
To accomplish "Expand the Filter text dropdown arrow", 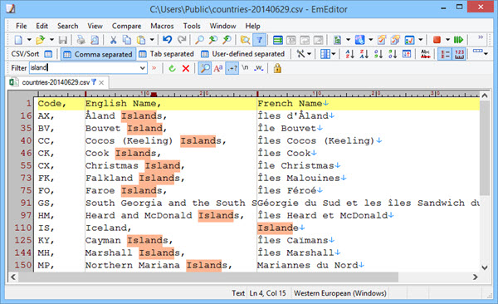I will pos(143,68).
